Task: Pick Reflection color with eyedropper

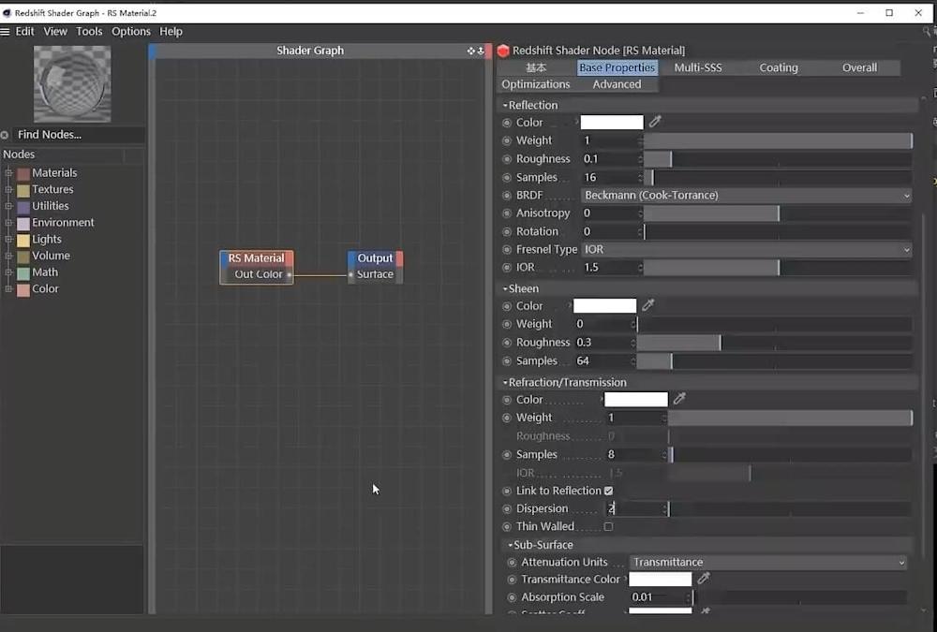Action: pos(655,122)
